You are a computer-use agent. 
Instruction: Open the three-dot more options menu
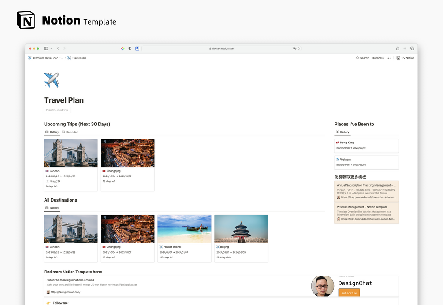[x=389, y=58]
